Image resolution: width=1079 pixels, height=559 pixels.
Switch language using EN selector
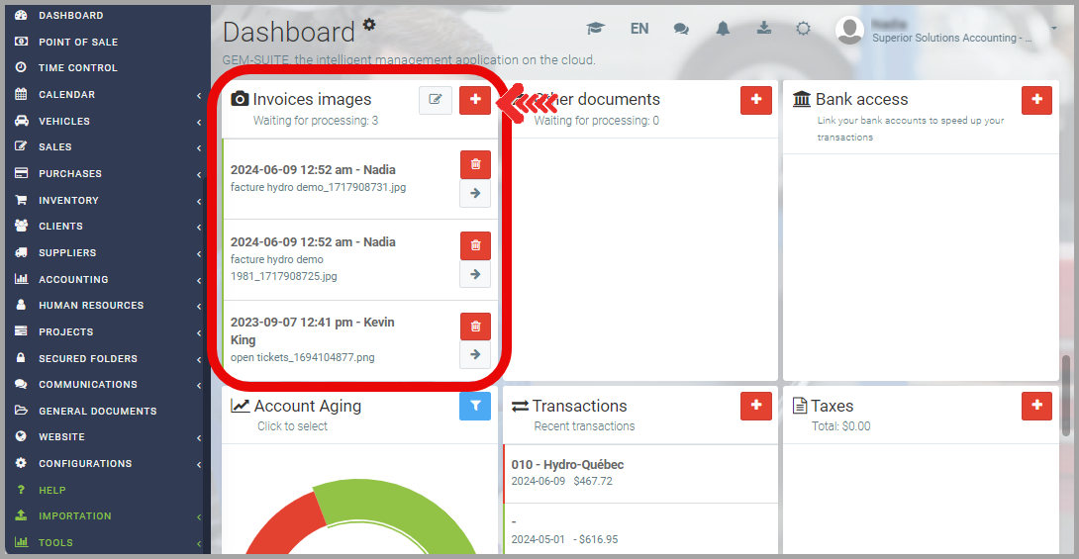[x=639, y=29]
